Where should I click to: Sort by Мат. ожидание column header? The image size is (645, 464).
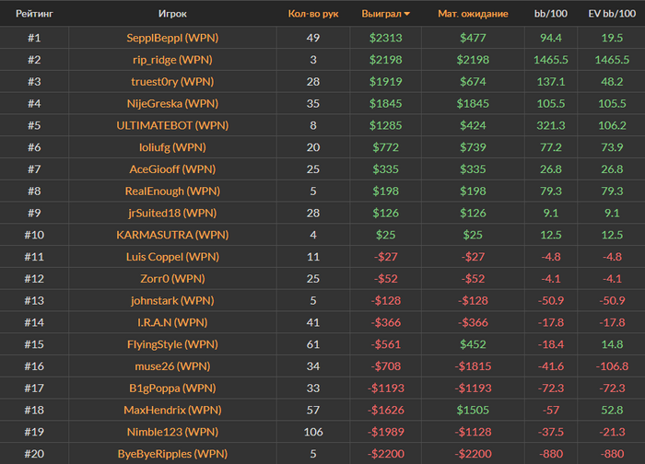[473, 14]
